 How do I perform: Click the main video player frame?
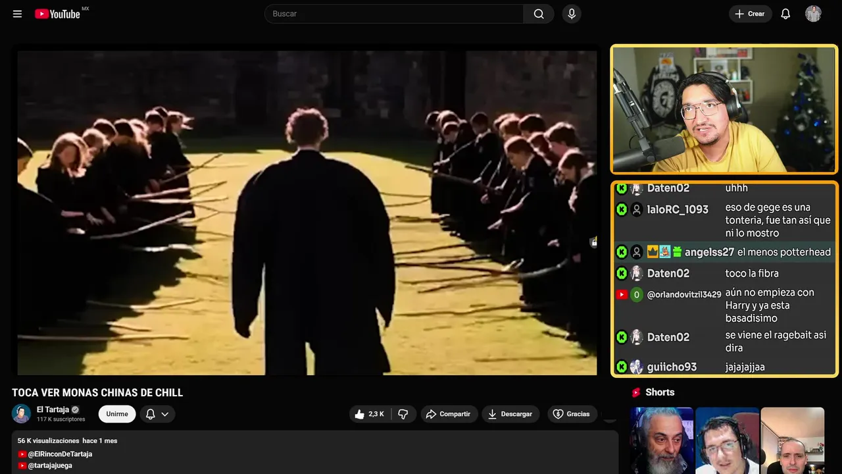[307, 213]
